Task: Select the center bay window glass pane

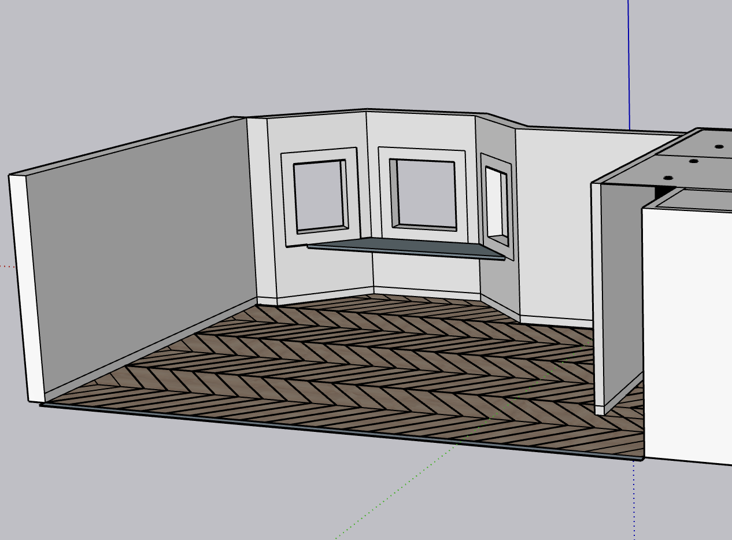Action: tap(425, 194)
